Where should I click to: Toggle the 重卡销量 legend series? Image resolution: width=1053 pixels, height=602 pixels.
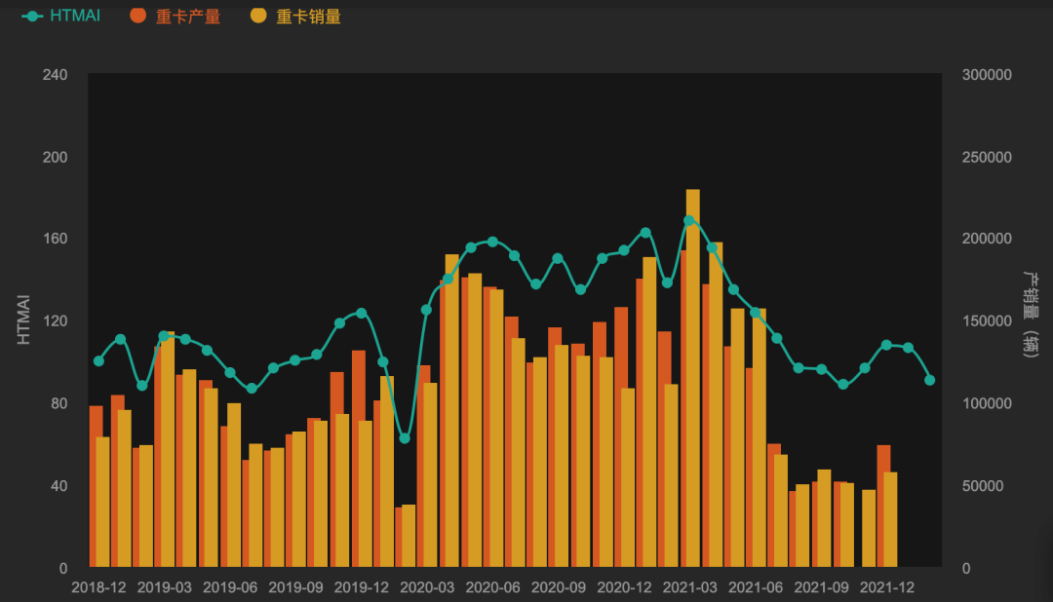[295, 16]
